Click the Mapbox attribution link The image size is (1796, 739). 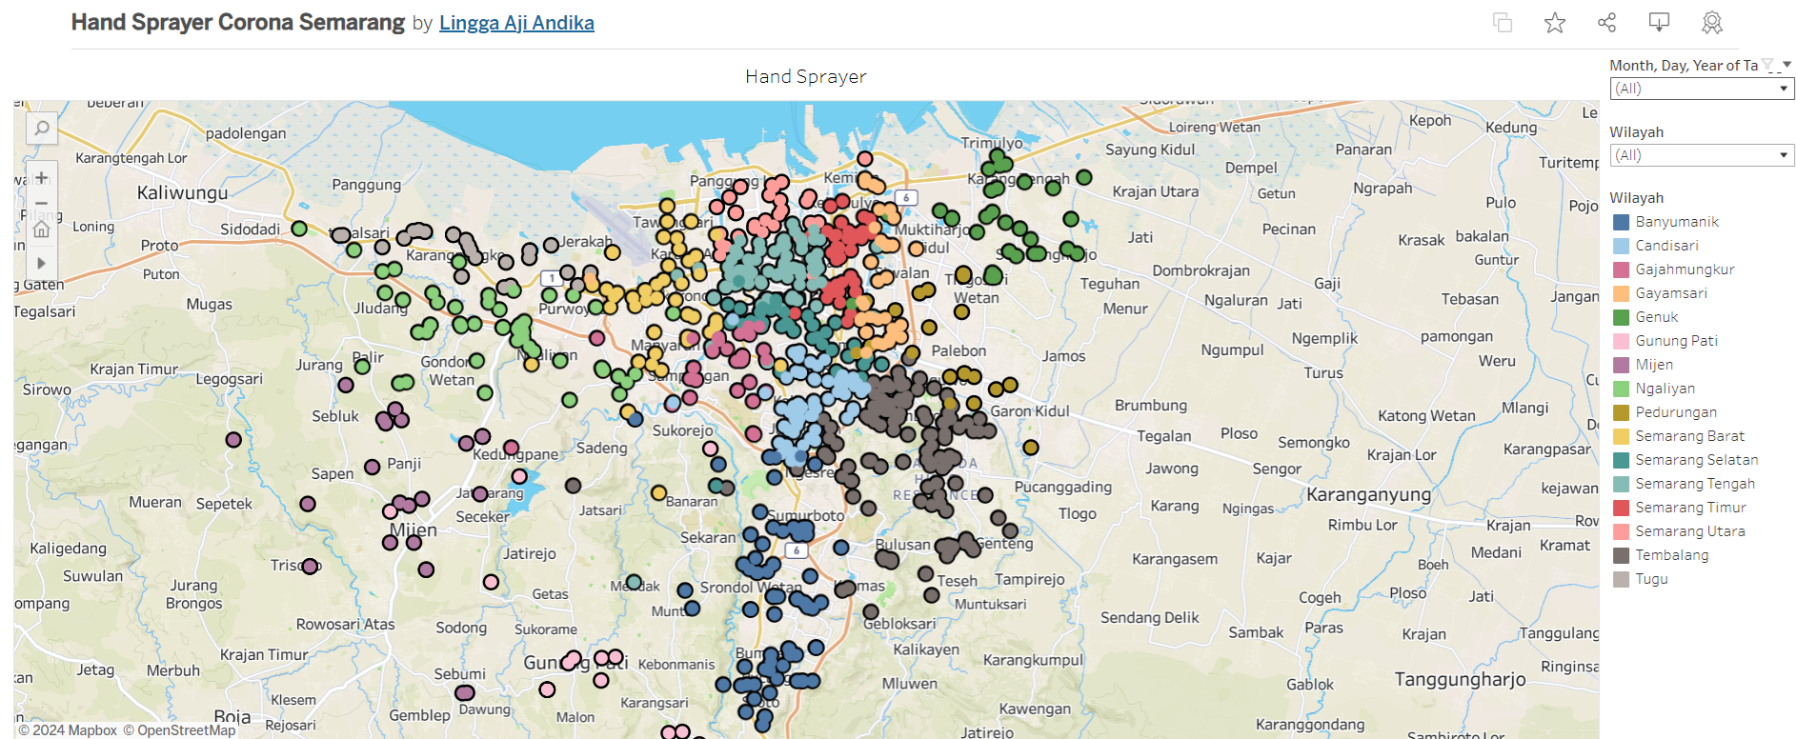point(74,730)
